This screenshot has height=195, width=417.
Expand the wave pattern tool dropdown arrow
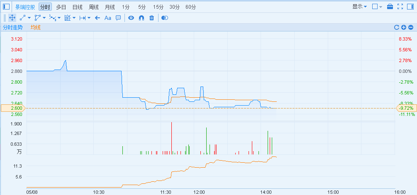coord(59,18)
